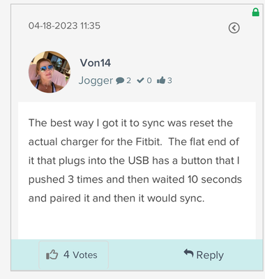
Task: Click the curved reply arrow icon
Action: point(188,253)
